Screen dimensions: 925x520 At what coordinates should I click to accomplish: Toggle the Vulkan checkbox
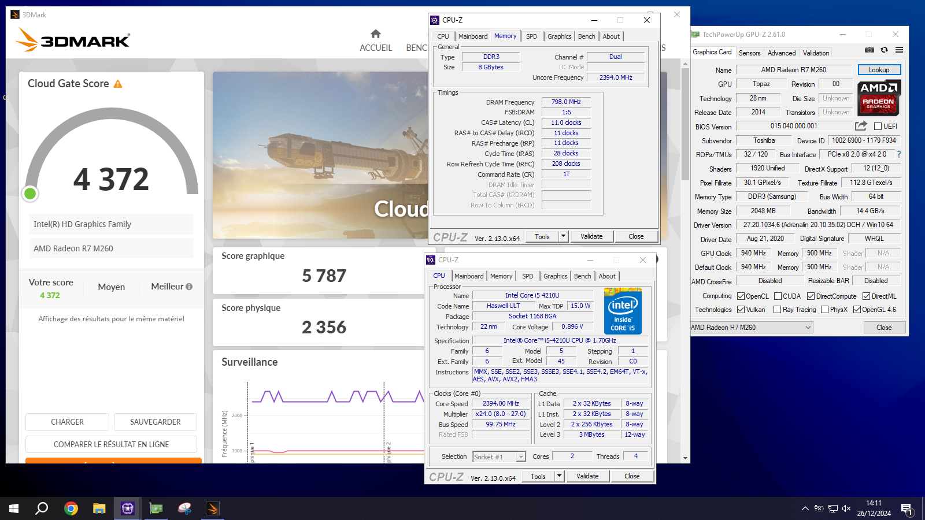741,310
